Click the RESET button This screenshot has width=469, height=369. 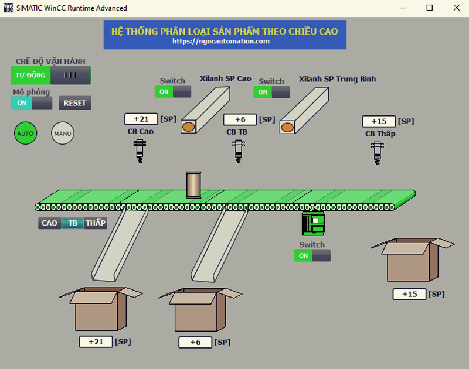pos(75,103)
